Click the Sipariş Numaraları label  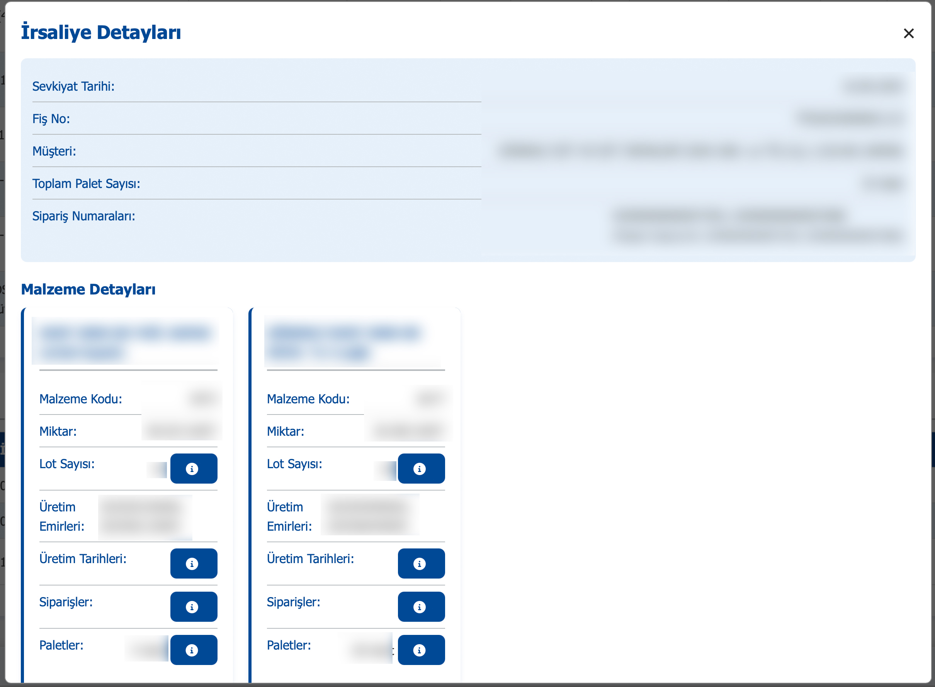tap(84, 216)
